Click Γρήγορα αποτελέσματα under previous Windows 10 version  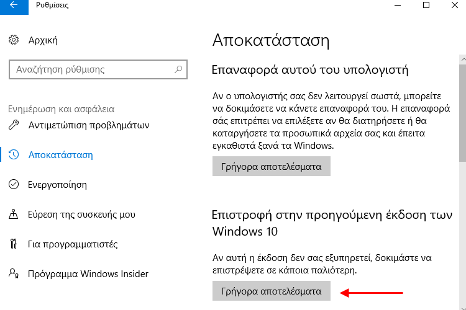(272, 291)
